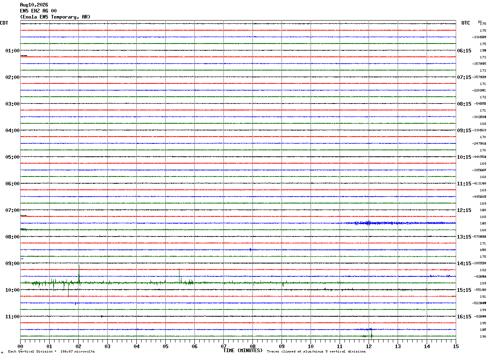This screenshot has height=357, width=488.
Task: Select the 11:00 CDT row label
Action: click(13, 317)
